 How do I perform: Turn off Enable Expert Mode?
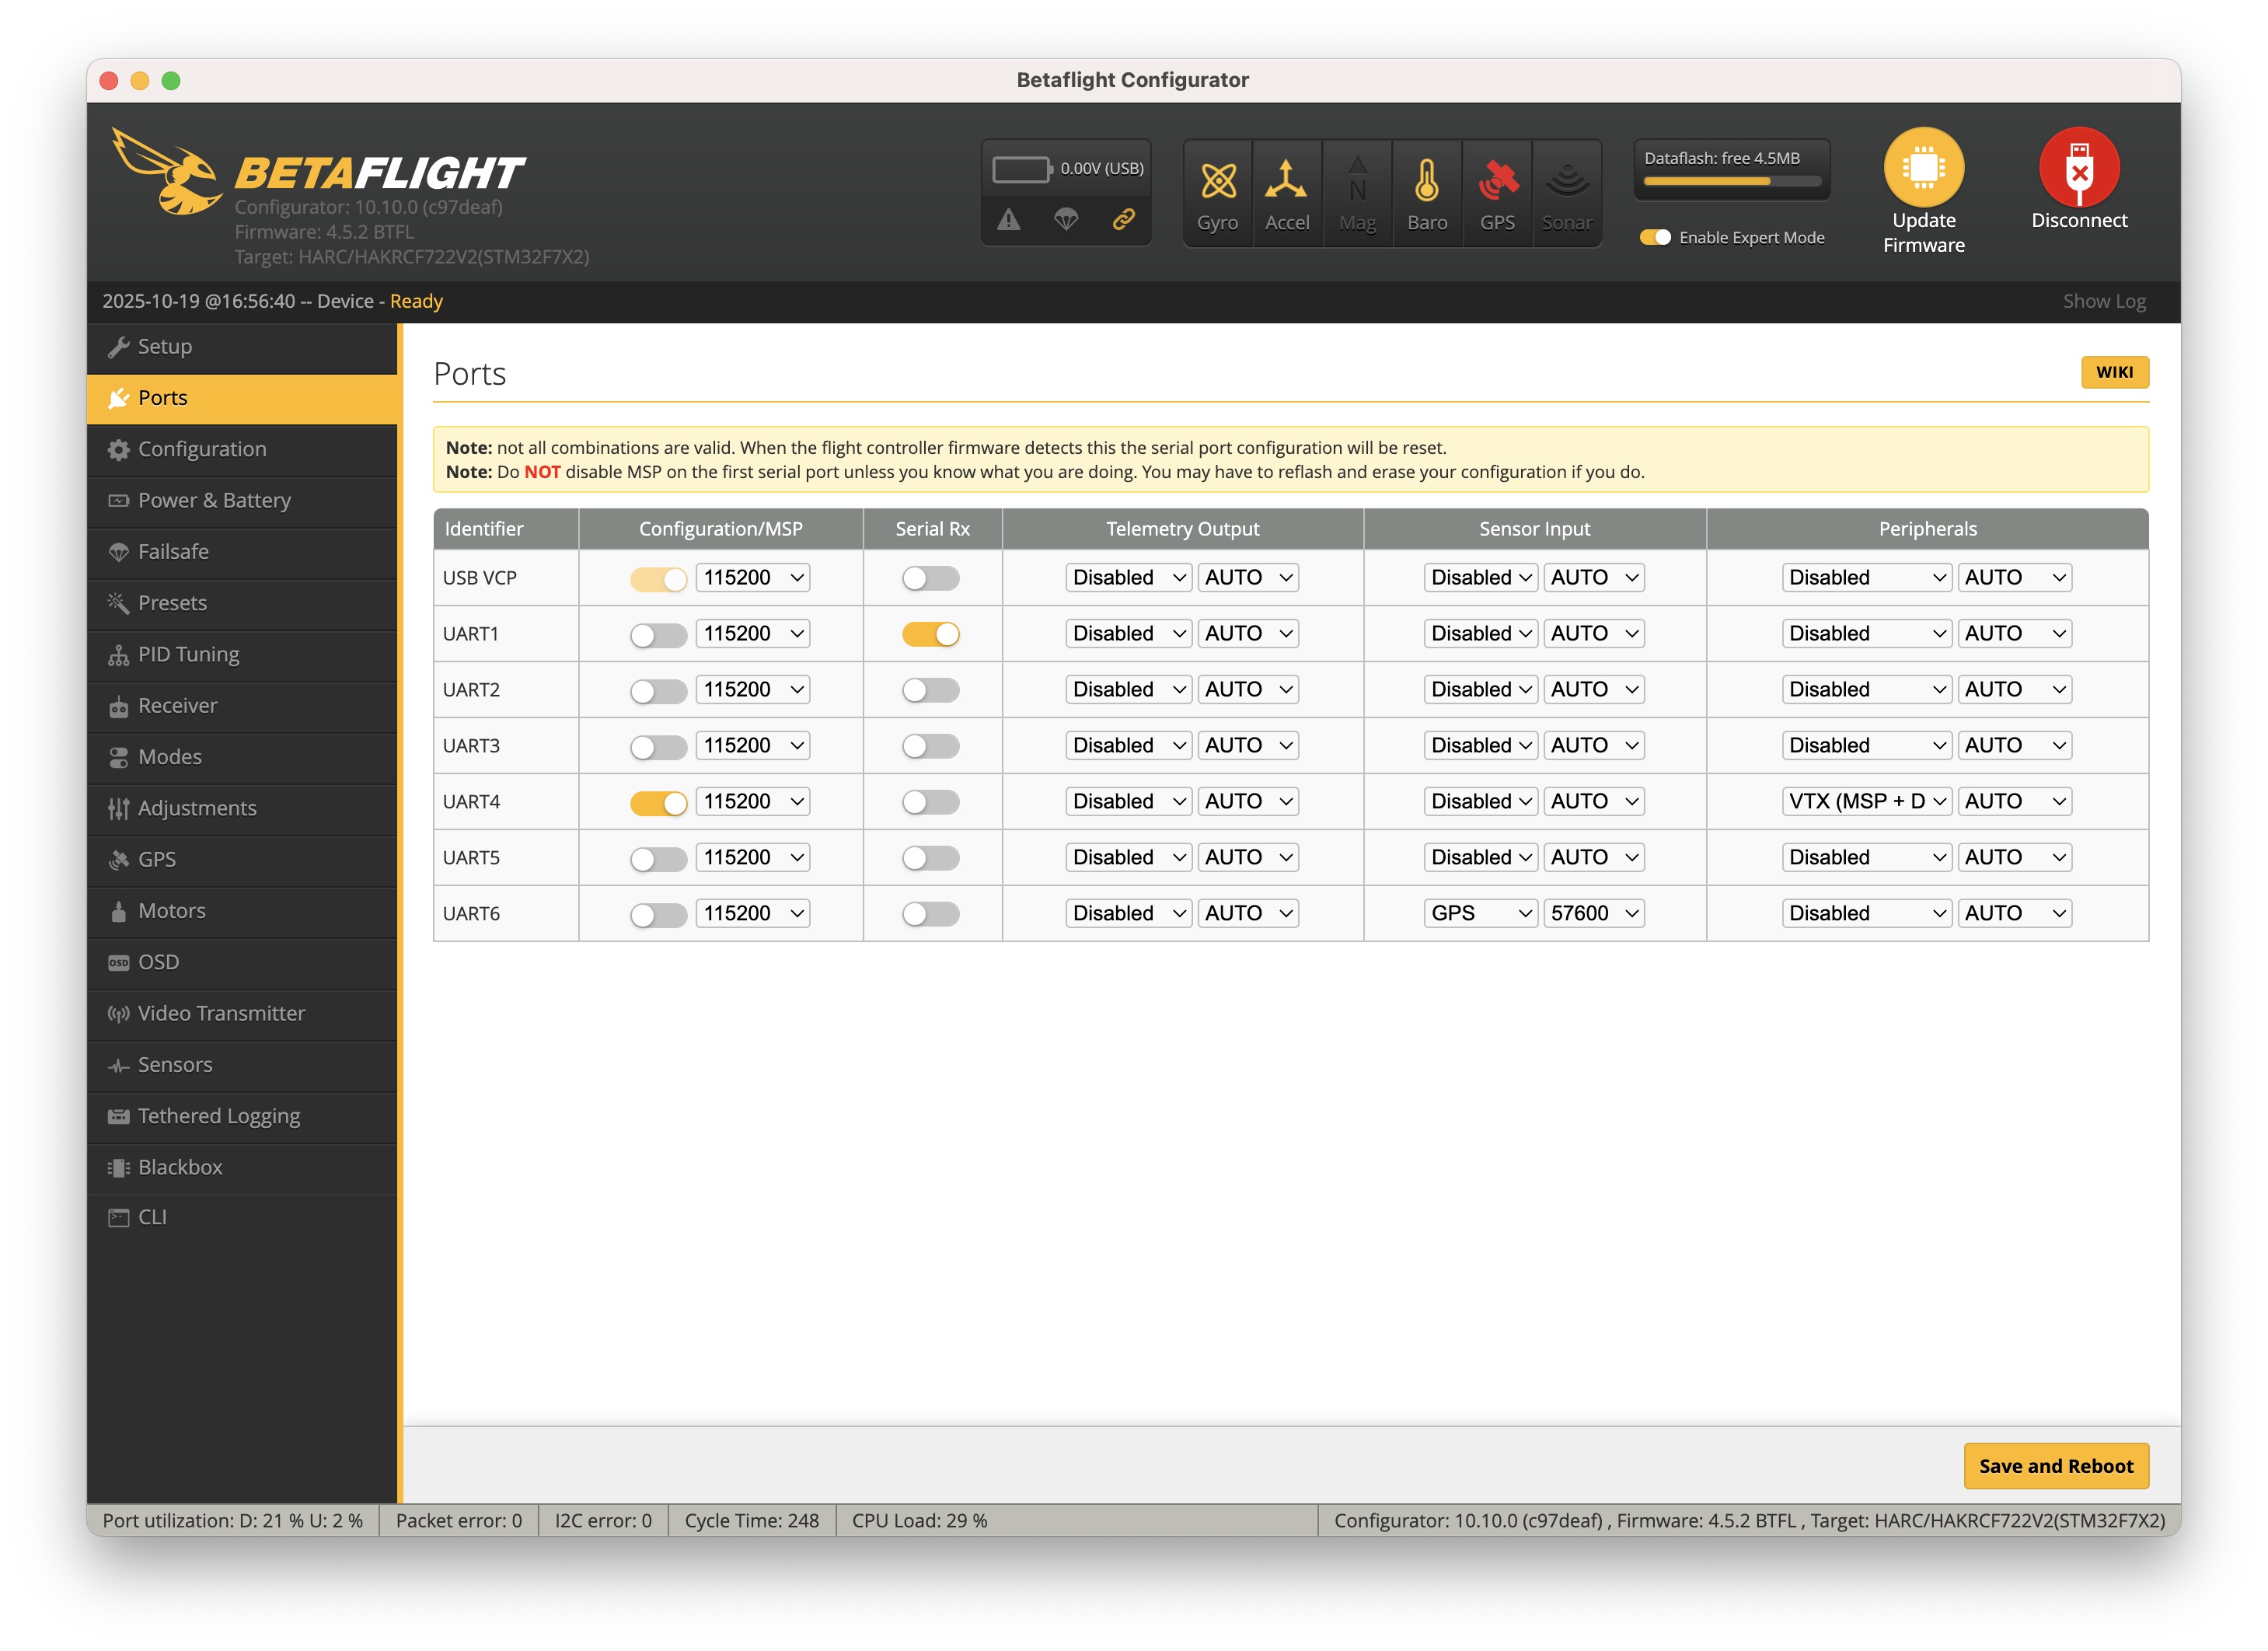pyautogui.click(x=1655, y=238)
